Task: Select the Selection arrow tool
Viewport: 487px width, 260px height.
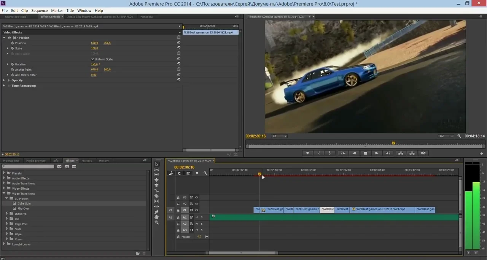Action: 156,164
